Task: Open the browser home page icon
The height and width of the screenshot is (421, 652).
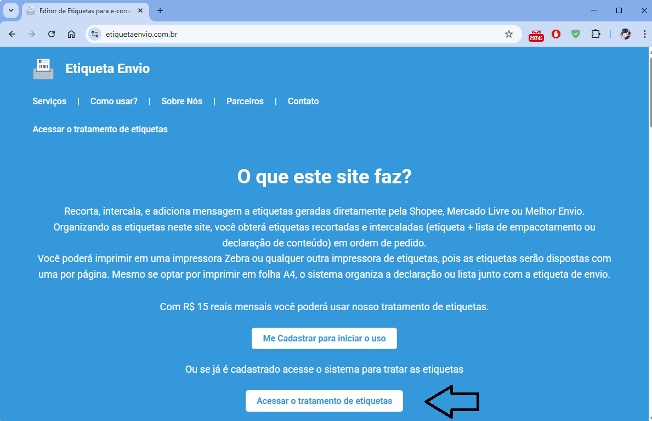Action: pyautogui.click(x=71, y=34)
